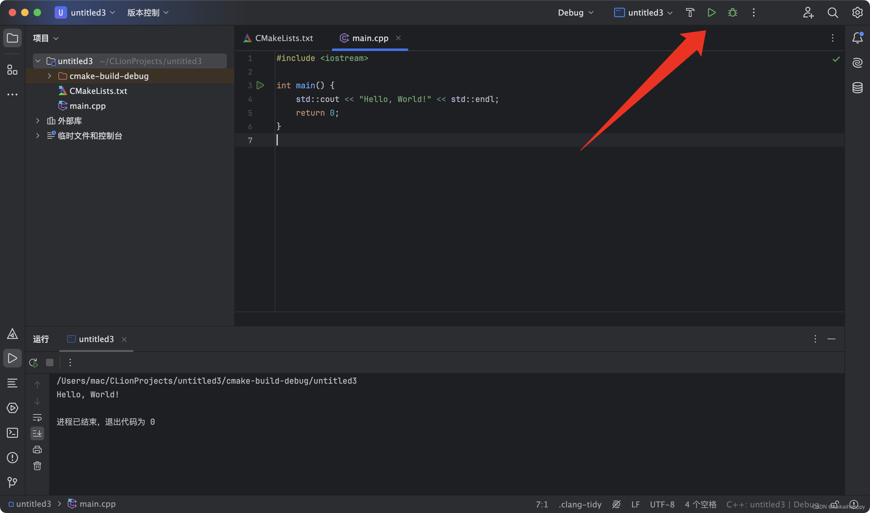Toggle the Project tool window folder icon
This screenshot has height=513, width=870.
12,38
